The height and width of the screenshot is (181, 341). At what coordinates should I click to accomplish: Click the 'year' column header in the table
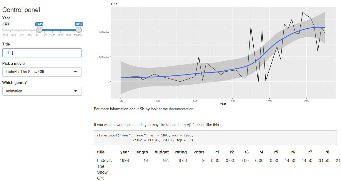(124, 152)
